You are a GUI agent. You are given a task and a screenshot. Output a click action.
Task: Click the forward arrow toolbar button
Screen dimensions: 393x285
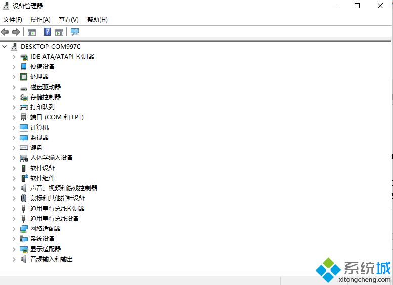click(x=16, y=32)
